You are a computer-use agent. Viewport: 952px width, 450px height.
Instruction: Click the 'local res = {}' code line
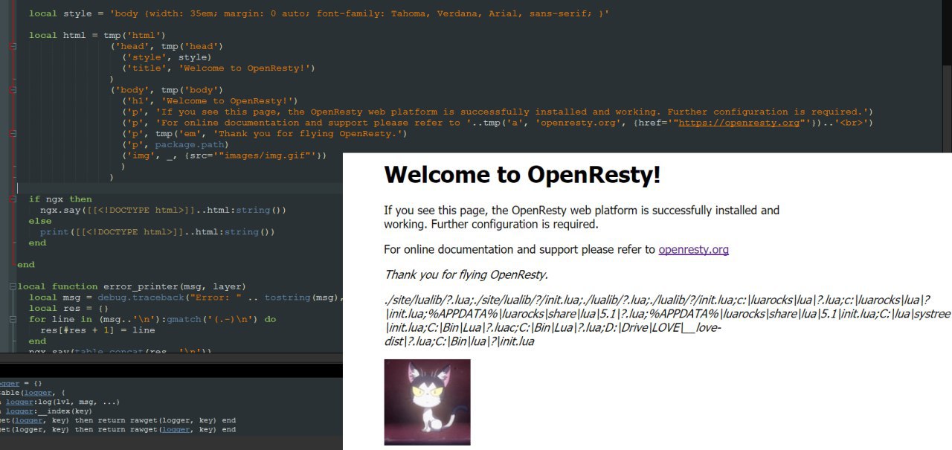(x=69, y=308)
